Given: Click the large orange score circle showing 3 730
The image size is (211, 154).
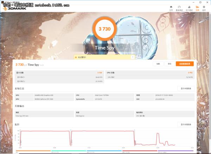Looking at the screenshot, I should coord(104,29).
